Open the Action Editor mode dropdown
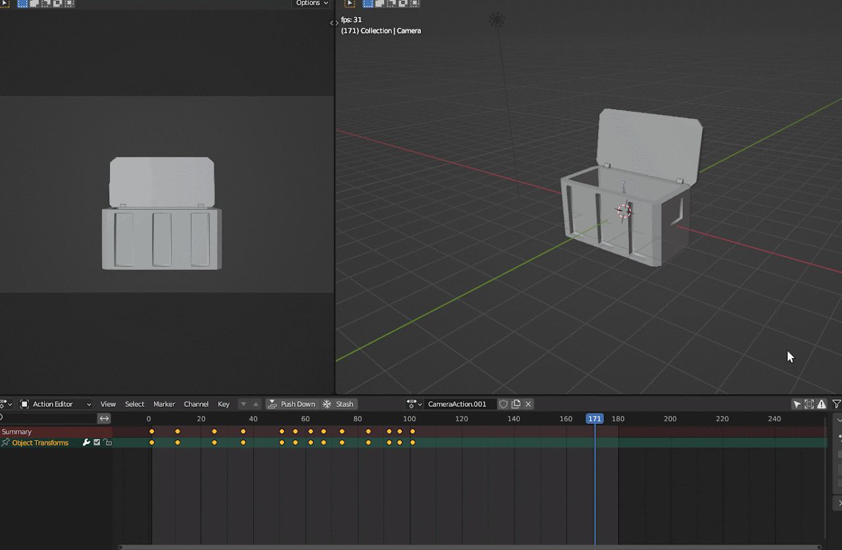 56,404
